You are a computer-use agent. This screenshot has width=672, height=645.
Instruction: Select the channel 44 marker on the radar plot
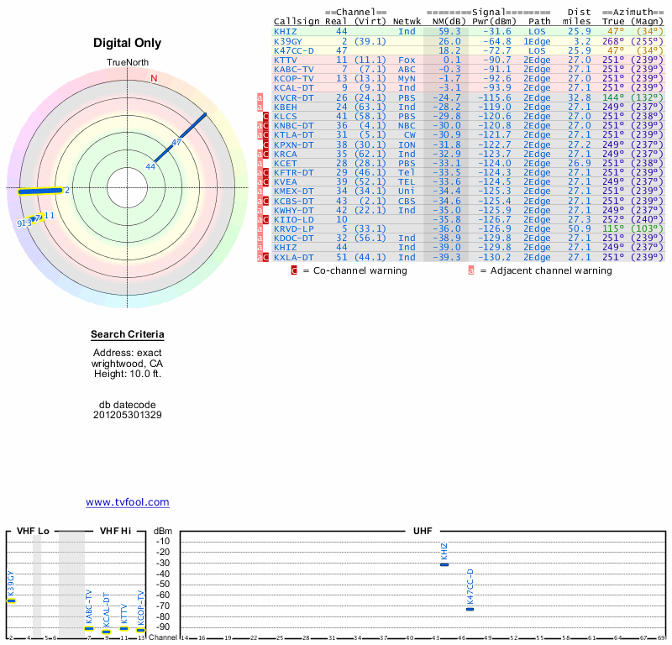tap(151, 166)
